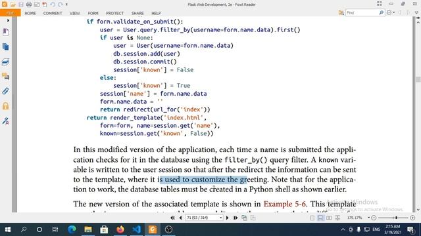Go to the last page

[x=235, y=218]
